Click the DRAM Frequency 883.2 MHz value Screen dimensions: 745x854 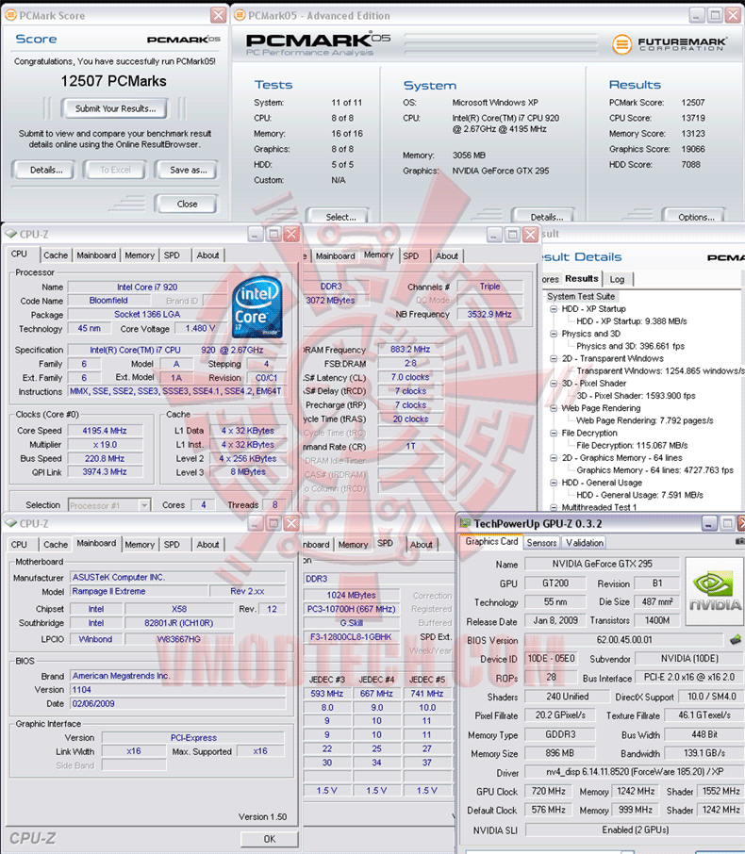coord(410,349)
